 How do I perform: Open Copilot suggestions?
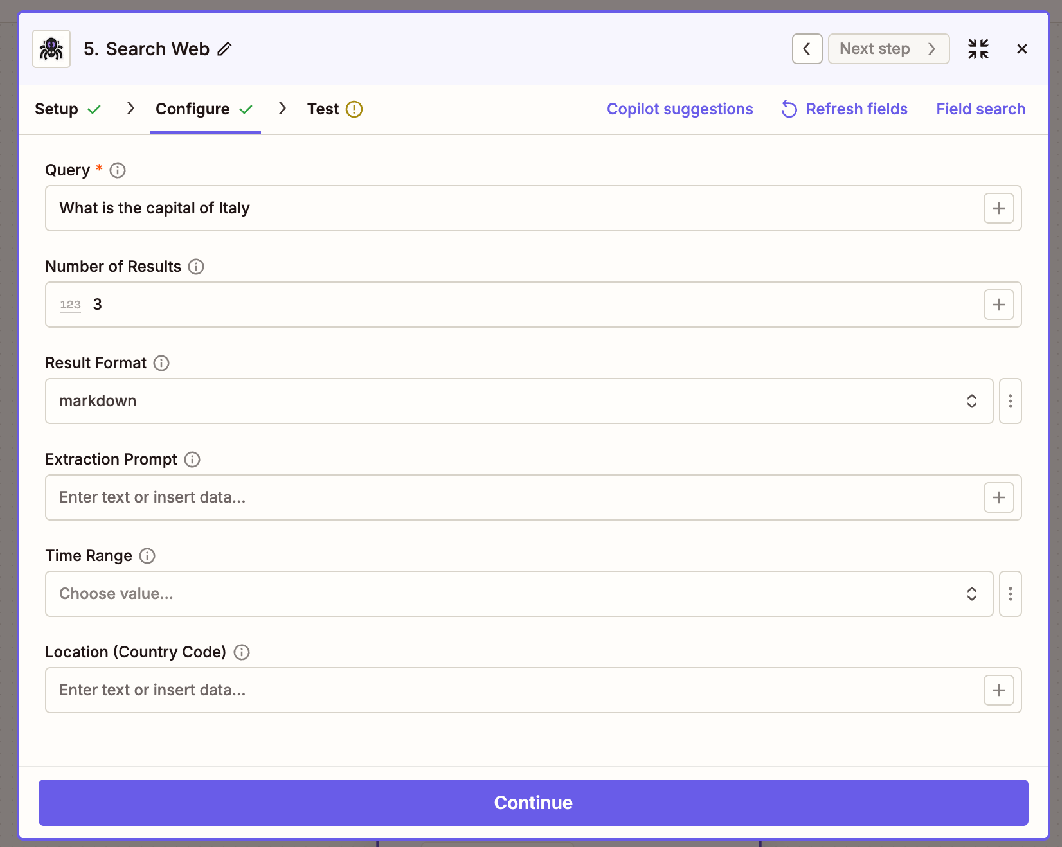click(679, 109)
